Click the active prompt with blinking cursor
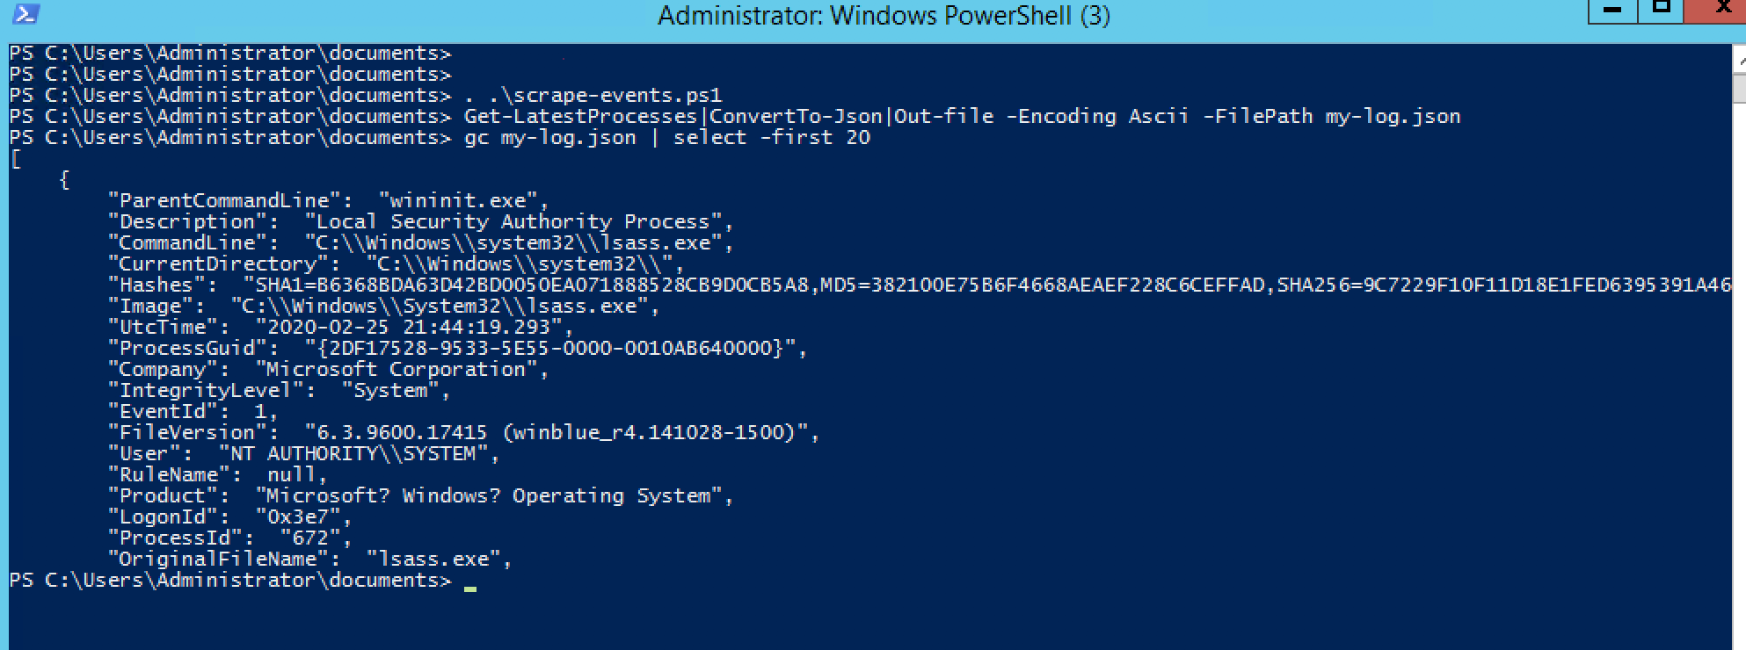This screenshot has width=1746, height=650. point(243,581)
